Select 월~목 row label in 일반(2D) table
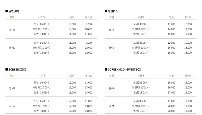Screen dimensions: 202x115 pos(12,29)
